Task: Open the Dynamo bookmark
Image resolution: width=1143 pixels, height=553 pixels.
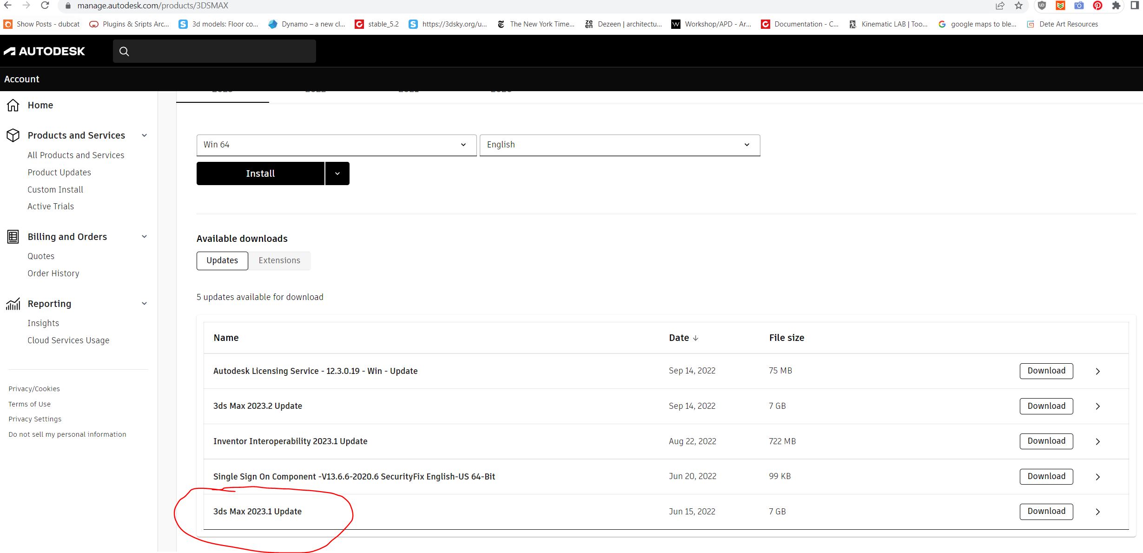Action: 306,24
